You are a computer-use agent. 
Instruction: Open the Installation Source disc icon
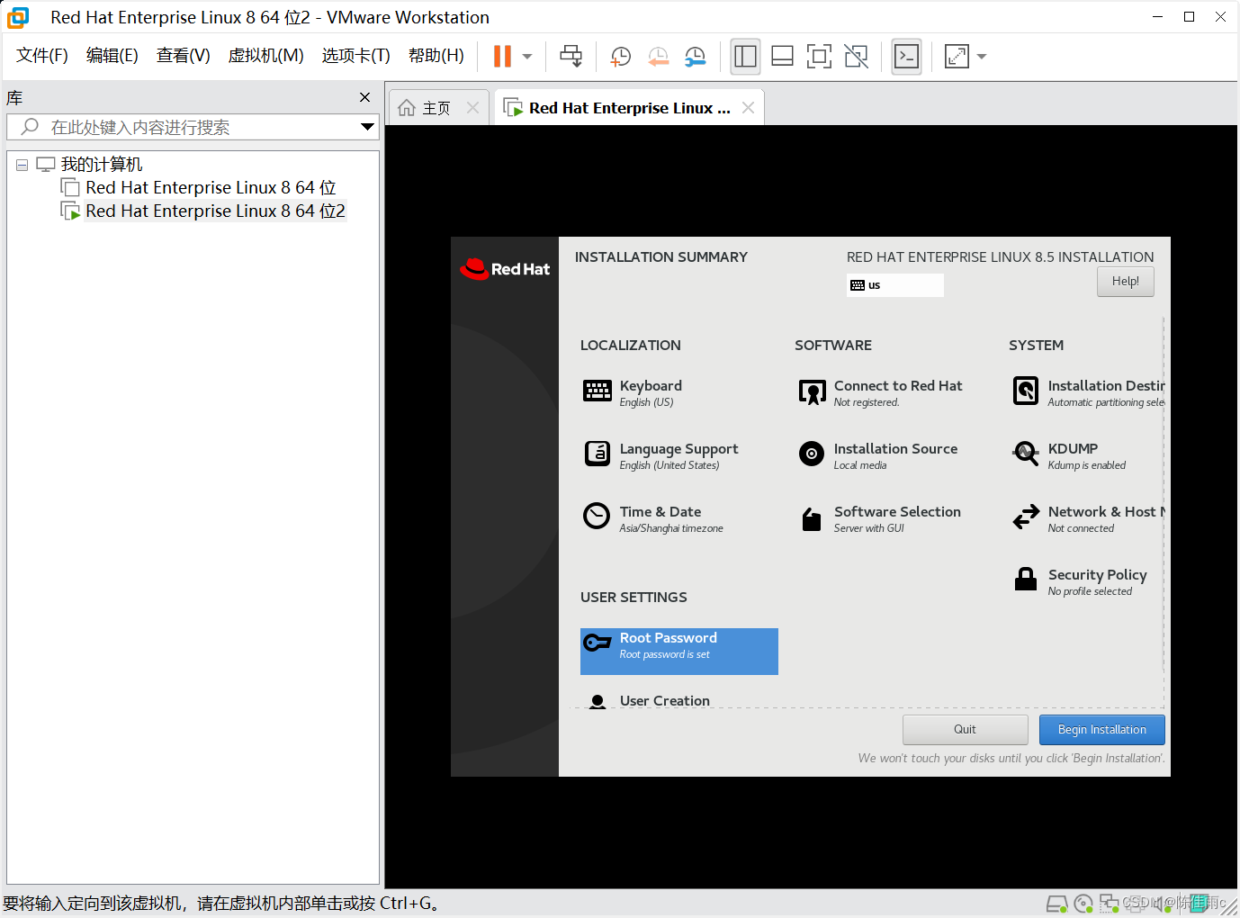click(812, 454)
